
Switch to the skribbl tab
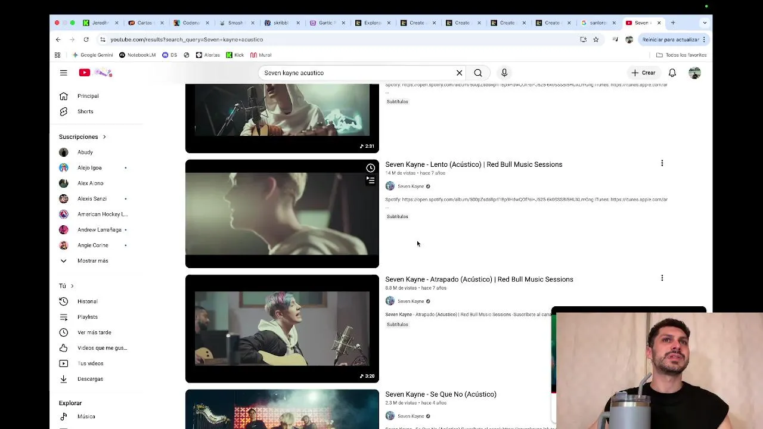tap(281, 23)
